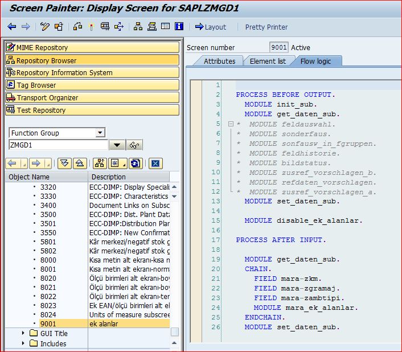The height and width of the screenshot is (352, 402).
Task: Open the Tag Browser
Action: click(x=92, y=85)
